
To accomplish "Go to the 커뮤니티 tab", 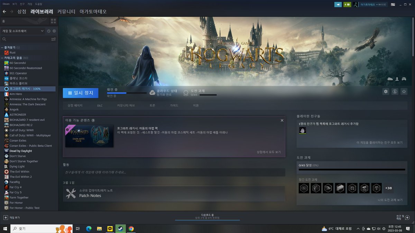I will click(x=66, y=11).
